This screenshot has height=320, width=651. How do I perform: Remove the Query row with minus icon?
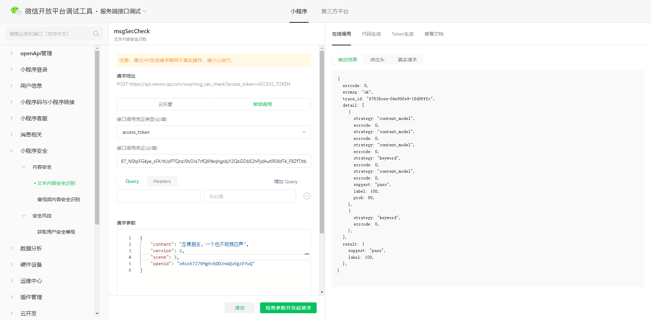pos(307,196)
